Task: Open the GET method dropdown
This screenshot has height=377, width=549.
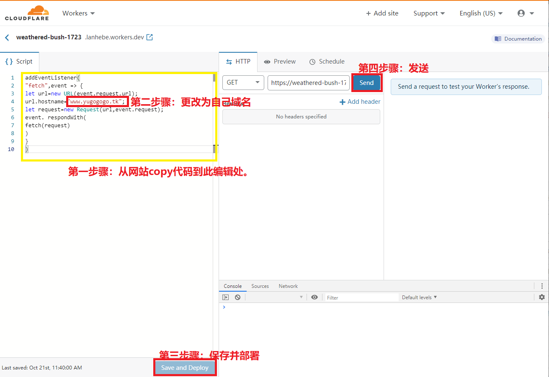Action: tap(243, 83)
